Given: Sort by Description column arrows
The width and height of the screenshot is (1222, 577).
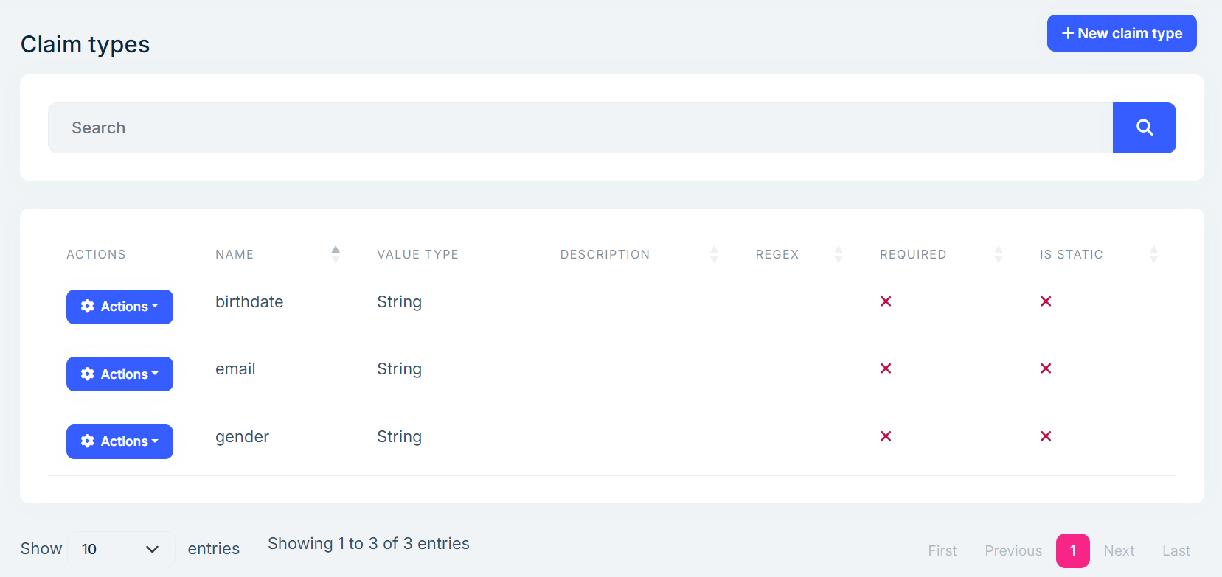Looking at the screenshot, I should point(714,254).
